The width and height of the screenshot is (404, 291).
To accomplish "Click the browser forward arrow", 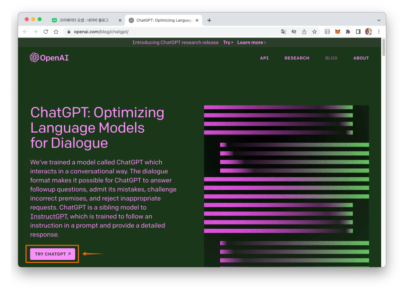I will point(35,32).
